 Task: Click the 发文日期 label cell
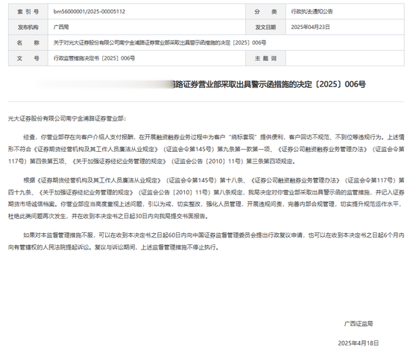(x=265, y=27)
